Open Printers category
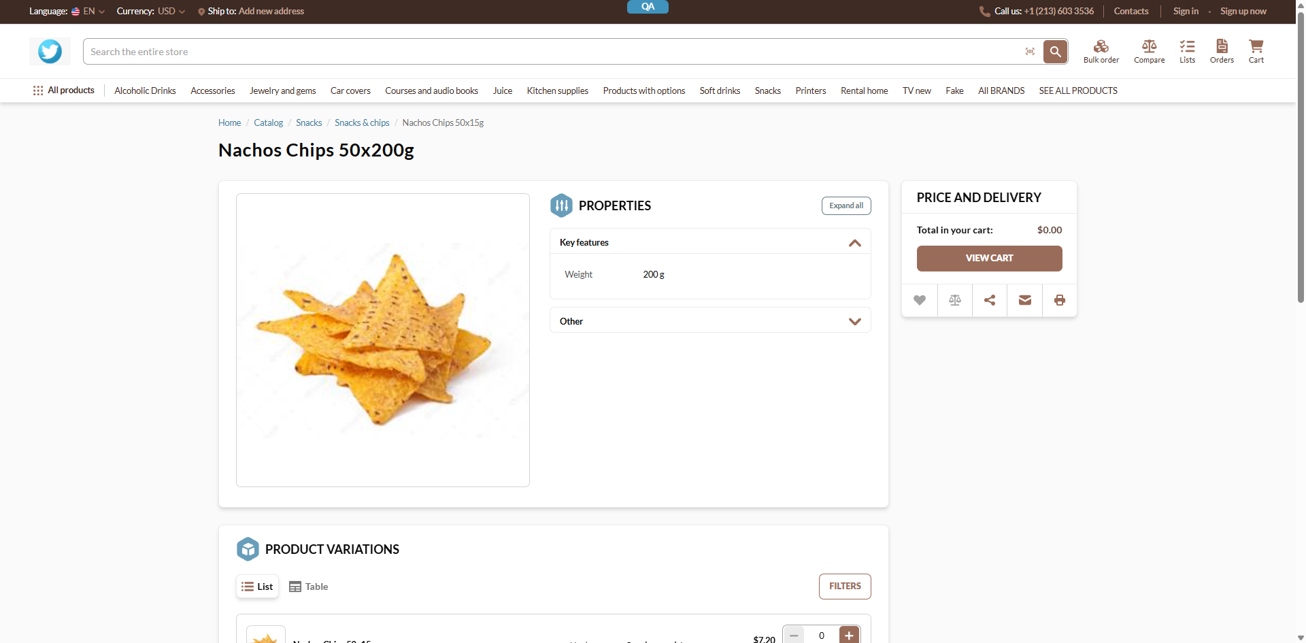 point(811,90)
